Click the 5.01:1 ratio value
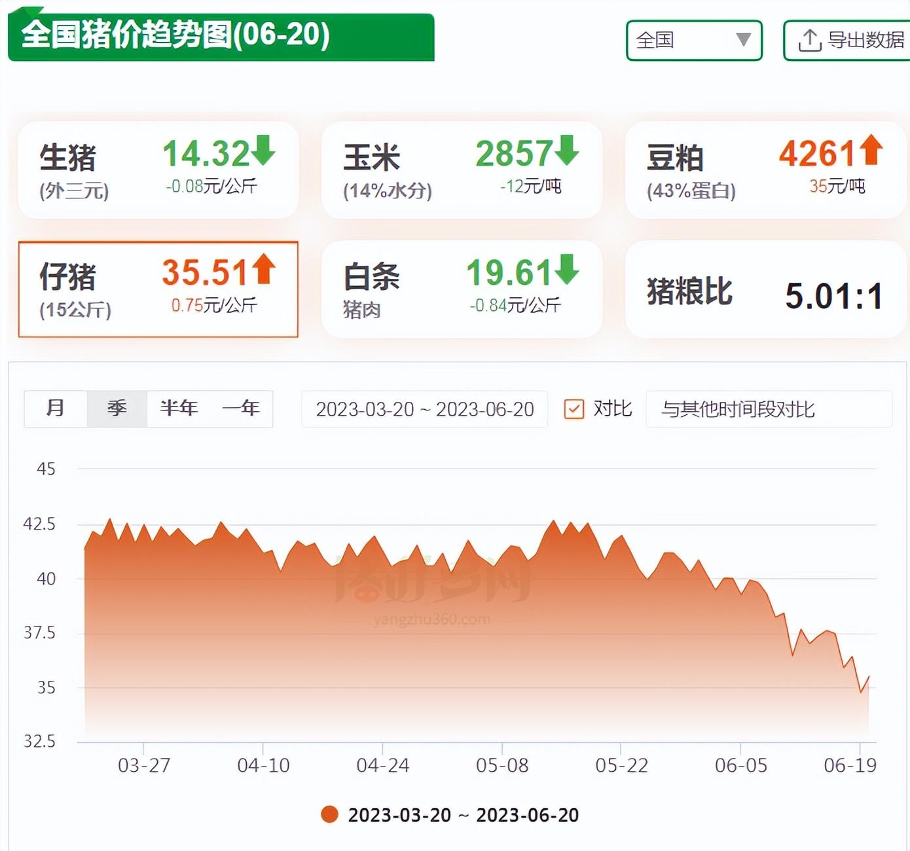Screen dimensions: 910x851 coord(834,296)
